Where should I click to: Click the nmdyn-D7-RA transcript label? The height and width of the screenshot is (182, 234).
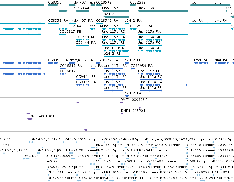(81, 21)
